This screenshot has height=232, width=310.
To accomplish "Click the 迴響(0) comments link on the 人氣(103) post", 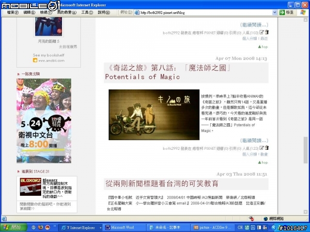I will [222, 33].
